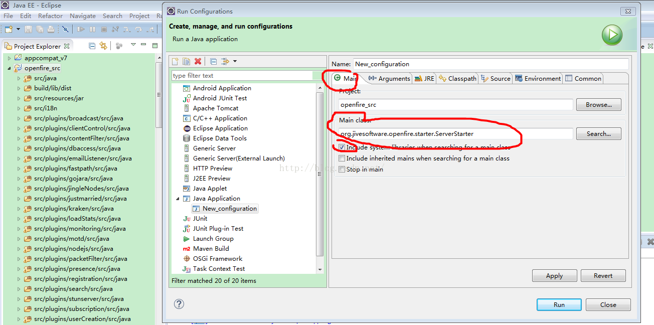
Task: Click configuration list scrollbar down arrow
Action: click(x=320, y=269)
